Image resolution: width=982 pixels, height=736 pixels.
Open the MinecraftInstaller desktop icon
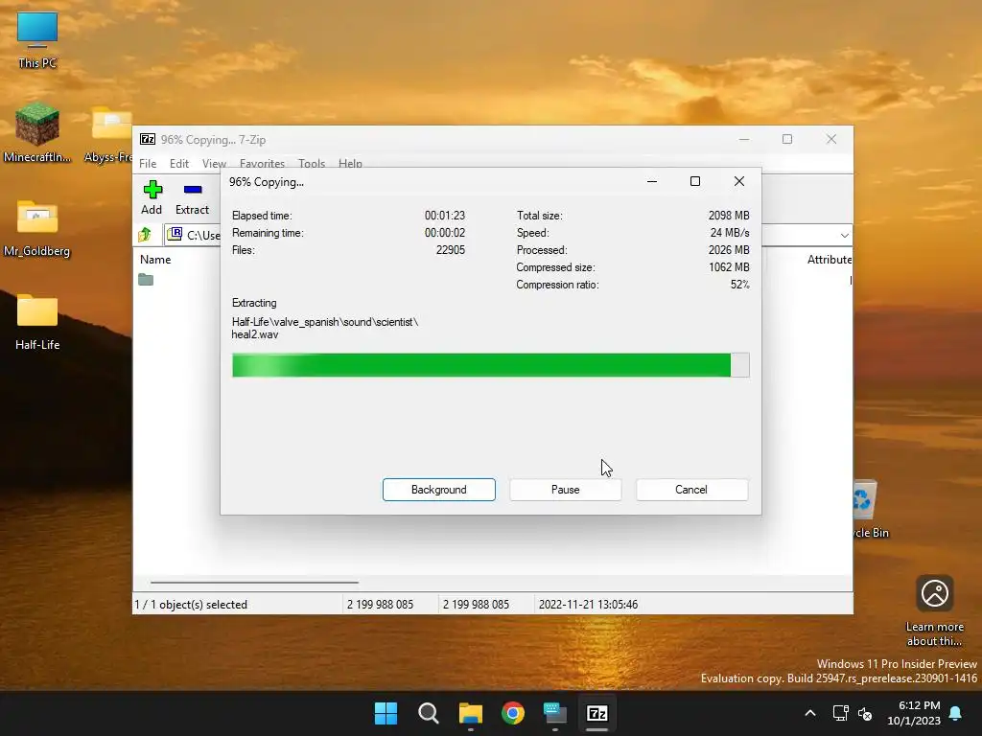click(37, 132)
